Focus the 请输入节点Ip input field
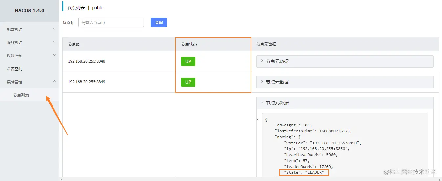The width and height of the screenshot is (442, 181). [x=111, y=22]
